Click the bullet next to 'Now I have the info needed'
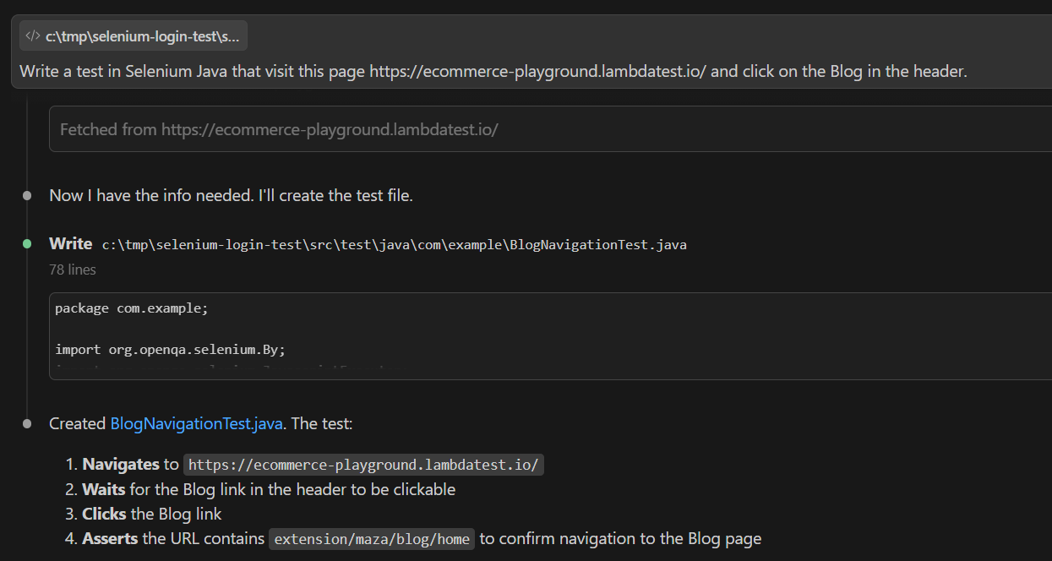Screen dimensions: 1052x561 point(26,195)
